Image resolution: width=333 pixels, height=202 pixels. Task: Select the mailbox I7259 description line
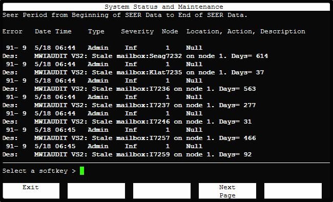coord(127,154)
